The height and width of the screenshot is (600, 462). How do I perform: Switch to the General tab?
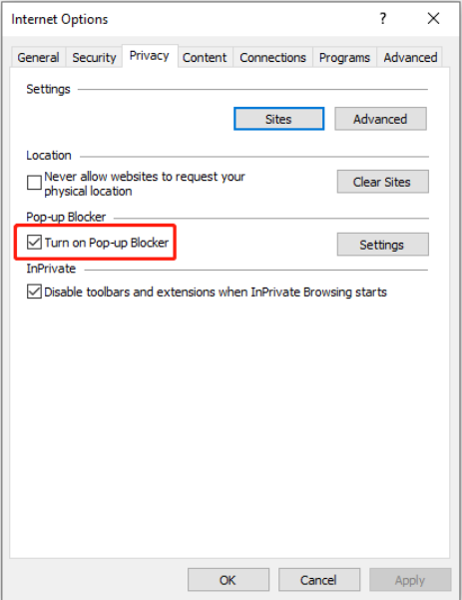tap(38, 58)
